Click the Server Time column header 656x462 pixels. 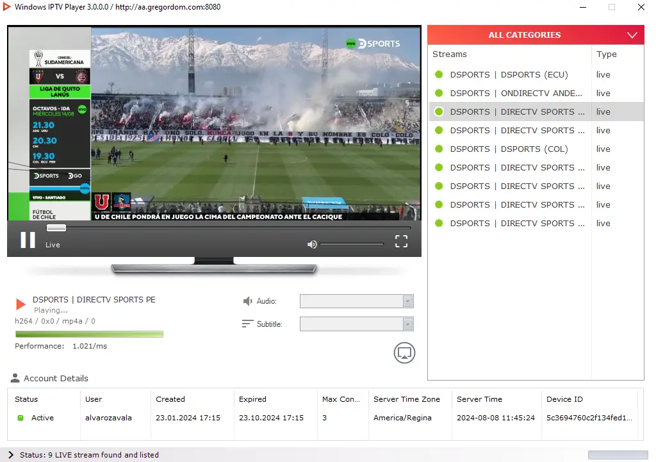point(479,399)
